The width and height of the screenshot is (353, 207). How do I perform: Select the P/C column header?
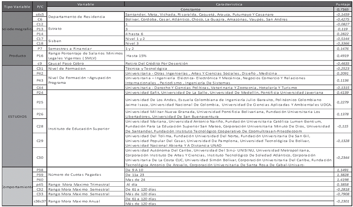39,7
